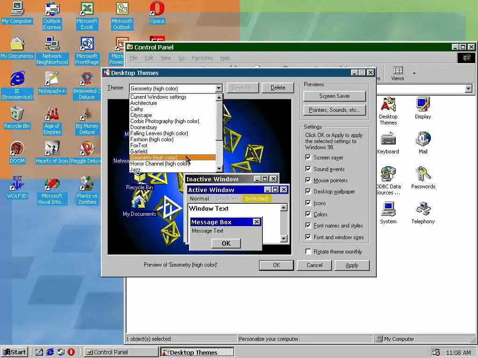This screenshot has height=358, width=478.
Task: Cancel the Desktop Themes dialog
Action: click(x=314, y=265)
